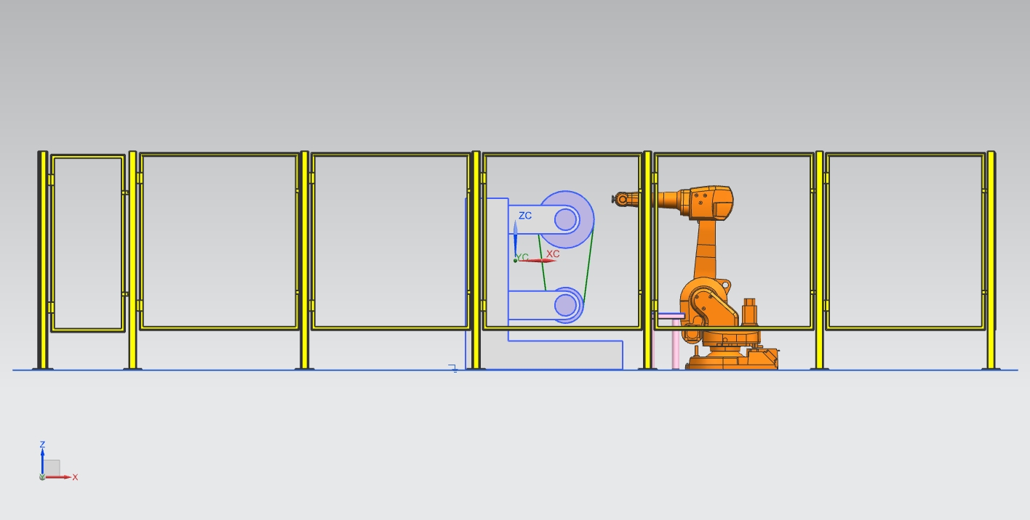Select the small lower pulley wheel
The height and width of the screenshot is (520, 1030).
tap(565, 305)
